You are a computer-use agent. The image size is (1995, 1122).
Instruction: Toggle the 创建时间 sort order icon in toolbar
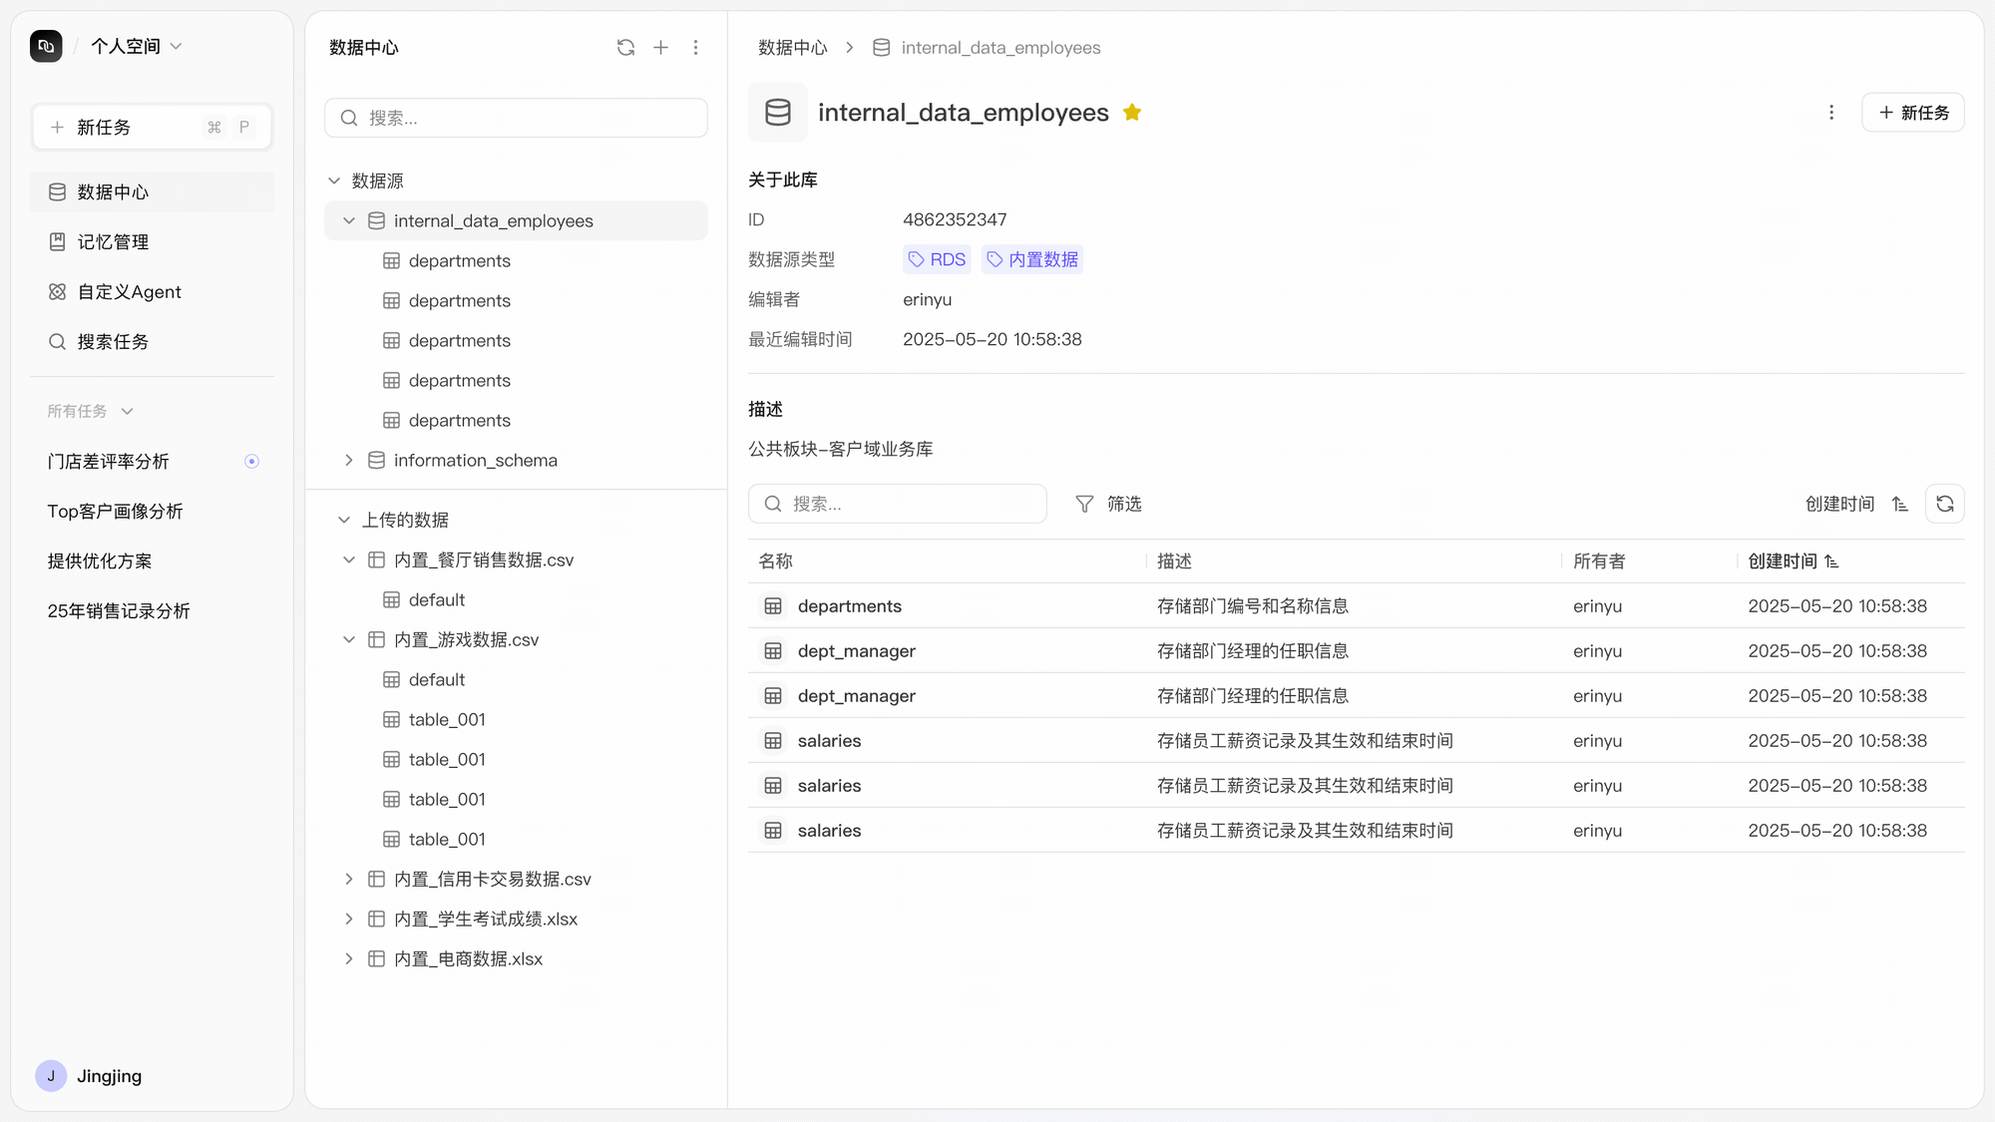click(x=1899, y=504)
